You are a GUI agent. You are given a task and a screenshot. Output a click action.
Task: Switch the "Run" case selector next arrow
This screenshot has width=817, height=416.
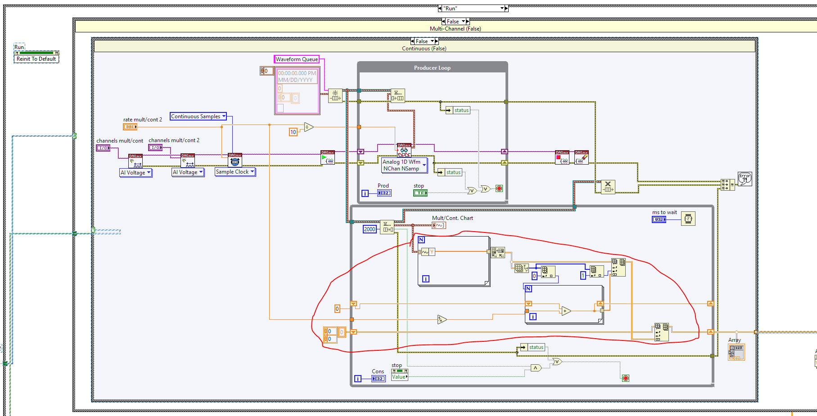tap(506, 8)
